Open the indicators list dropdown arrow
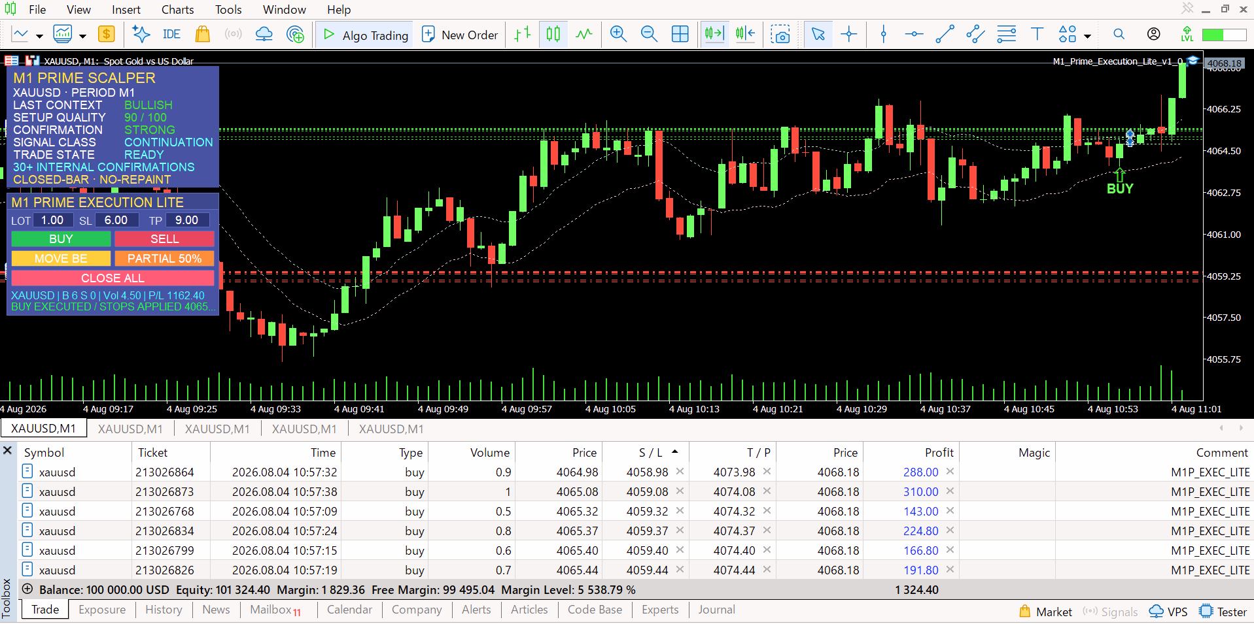The width and height of the screenshot is (1254, 624). (82, 37)
